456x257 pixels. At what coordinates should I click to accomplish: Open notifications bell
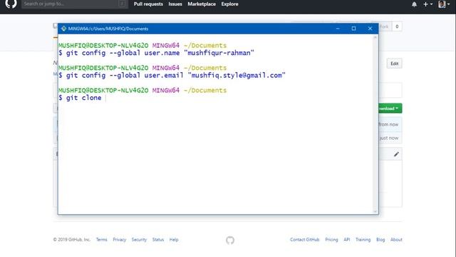click(414, 4)
